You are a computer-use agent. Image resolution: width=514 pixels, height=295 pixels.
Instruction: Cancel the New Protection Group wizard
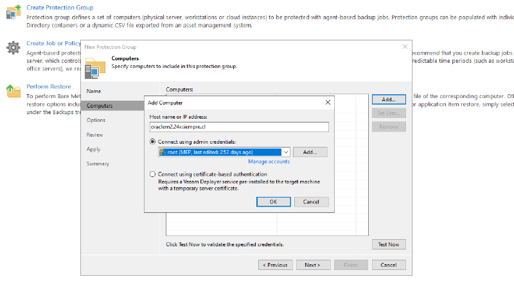(389, 265)
